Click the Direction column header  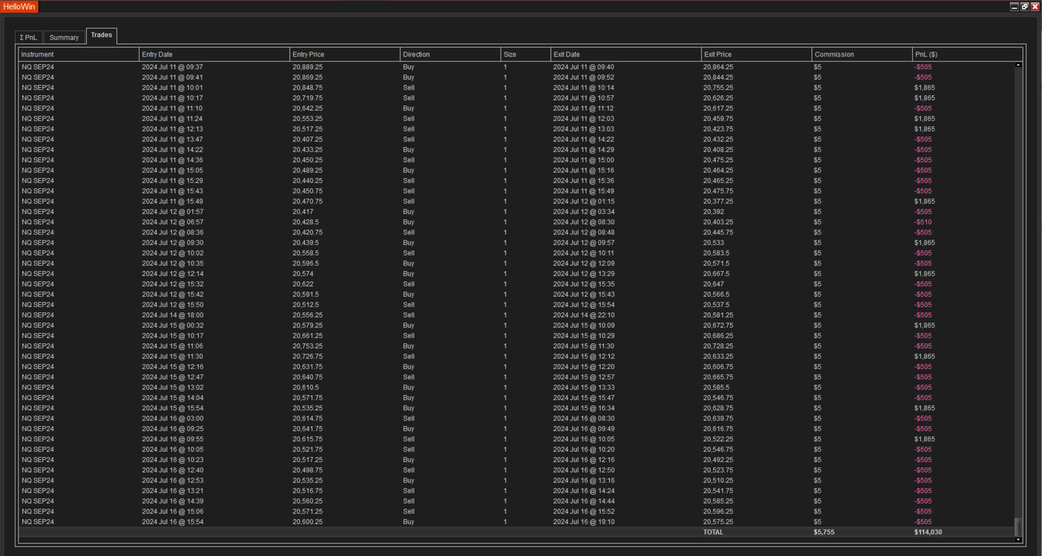pyautogui.click(x=450, y=54)
